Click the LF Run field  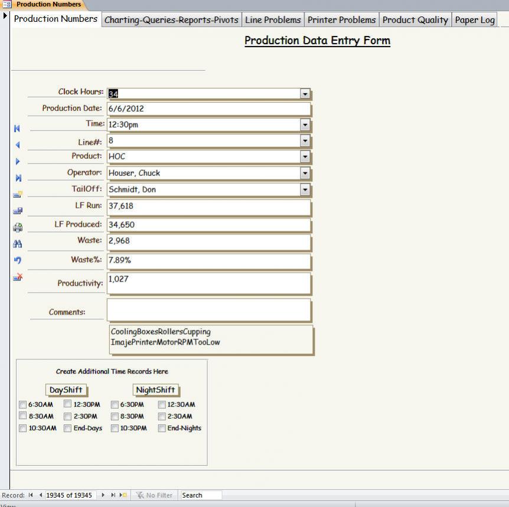(208, 208)
